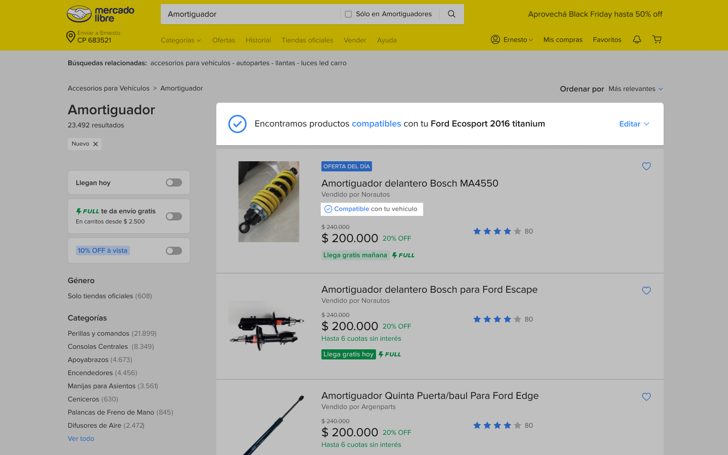Open Amortiguador delantero Bosch MA4550 title

[410, 183]
